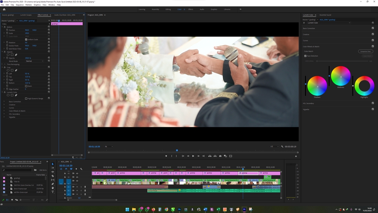Open Program monitor settings wrench

tap(282, 146)
